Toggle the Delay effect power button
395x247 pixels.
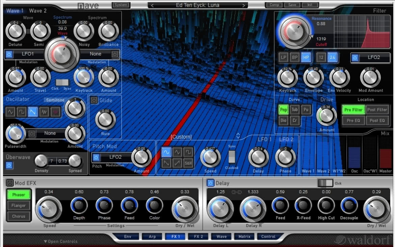point(210,183)
